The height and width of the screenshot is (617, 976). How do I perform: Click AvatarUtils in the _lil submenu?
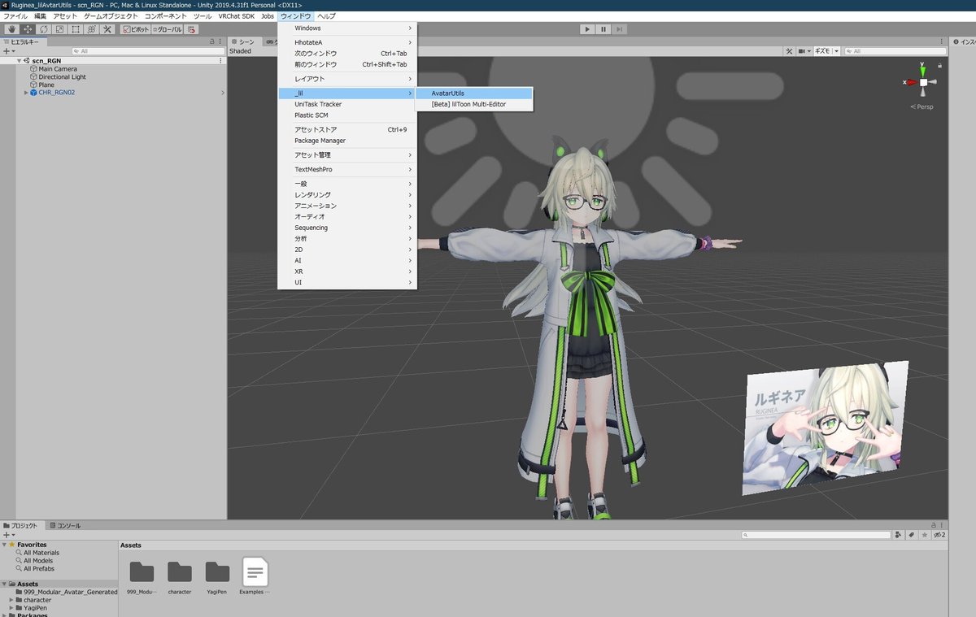[x=474, y=93]
